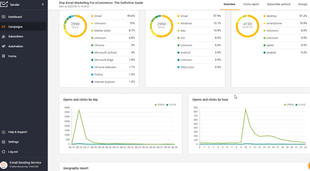The width and height of the screenshot is (310, 171).
Task: Click the Geography report heading
Action: (x=76, y=168)
